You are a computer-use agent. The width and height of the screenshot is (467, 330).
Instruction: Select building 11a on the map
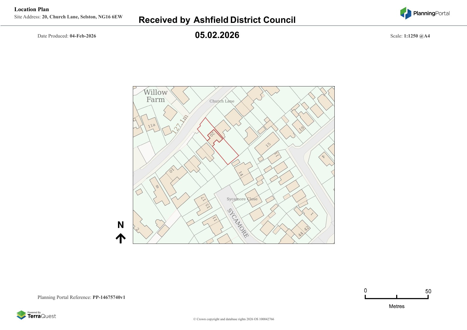tap(151, 125)
